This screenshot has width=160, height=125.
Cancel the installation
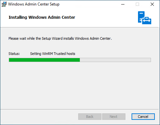point(143,117)
